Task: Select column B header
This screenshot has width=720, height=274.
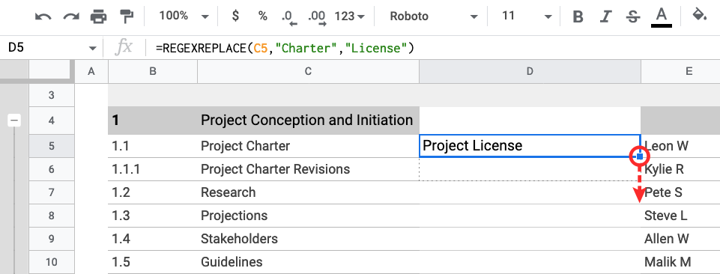Action: (x=153, y=71)
